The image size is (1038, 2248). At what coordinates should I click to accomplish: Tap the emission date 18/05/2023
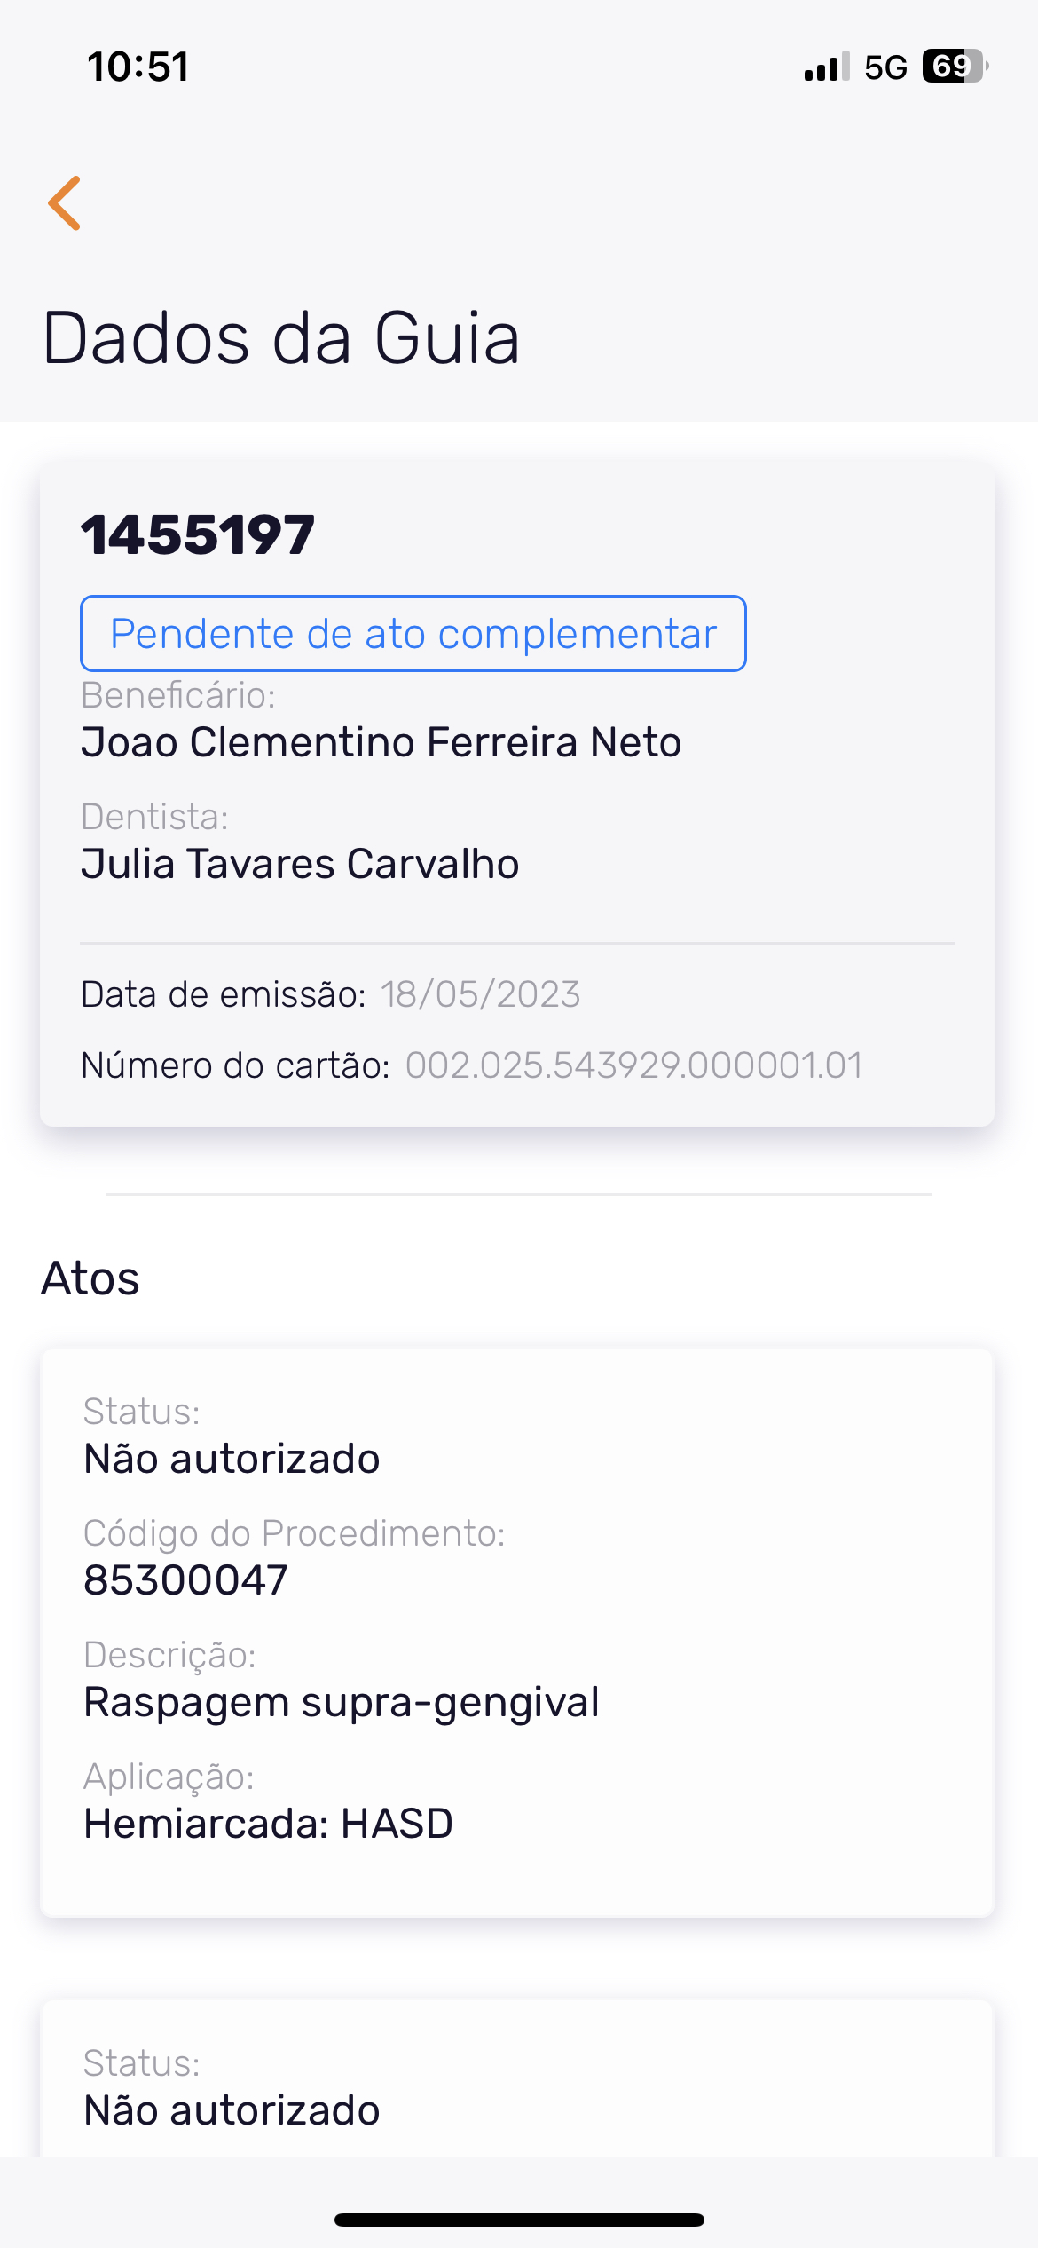click(480, 994)
